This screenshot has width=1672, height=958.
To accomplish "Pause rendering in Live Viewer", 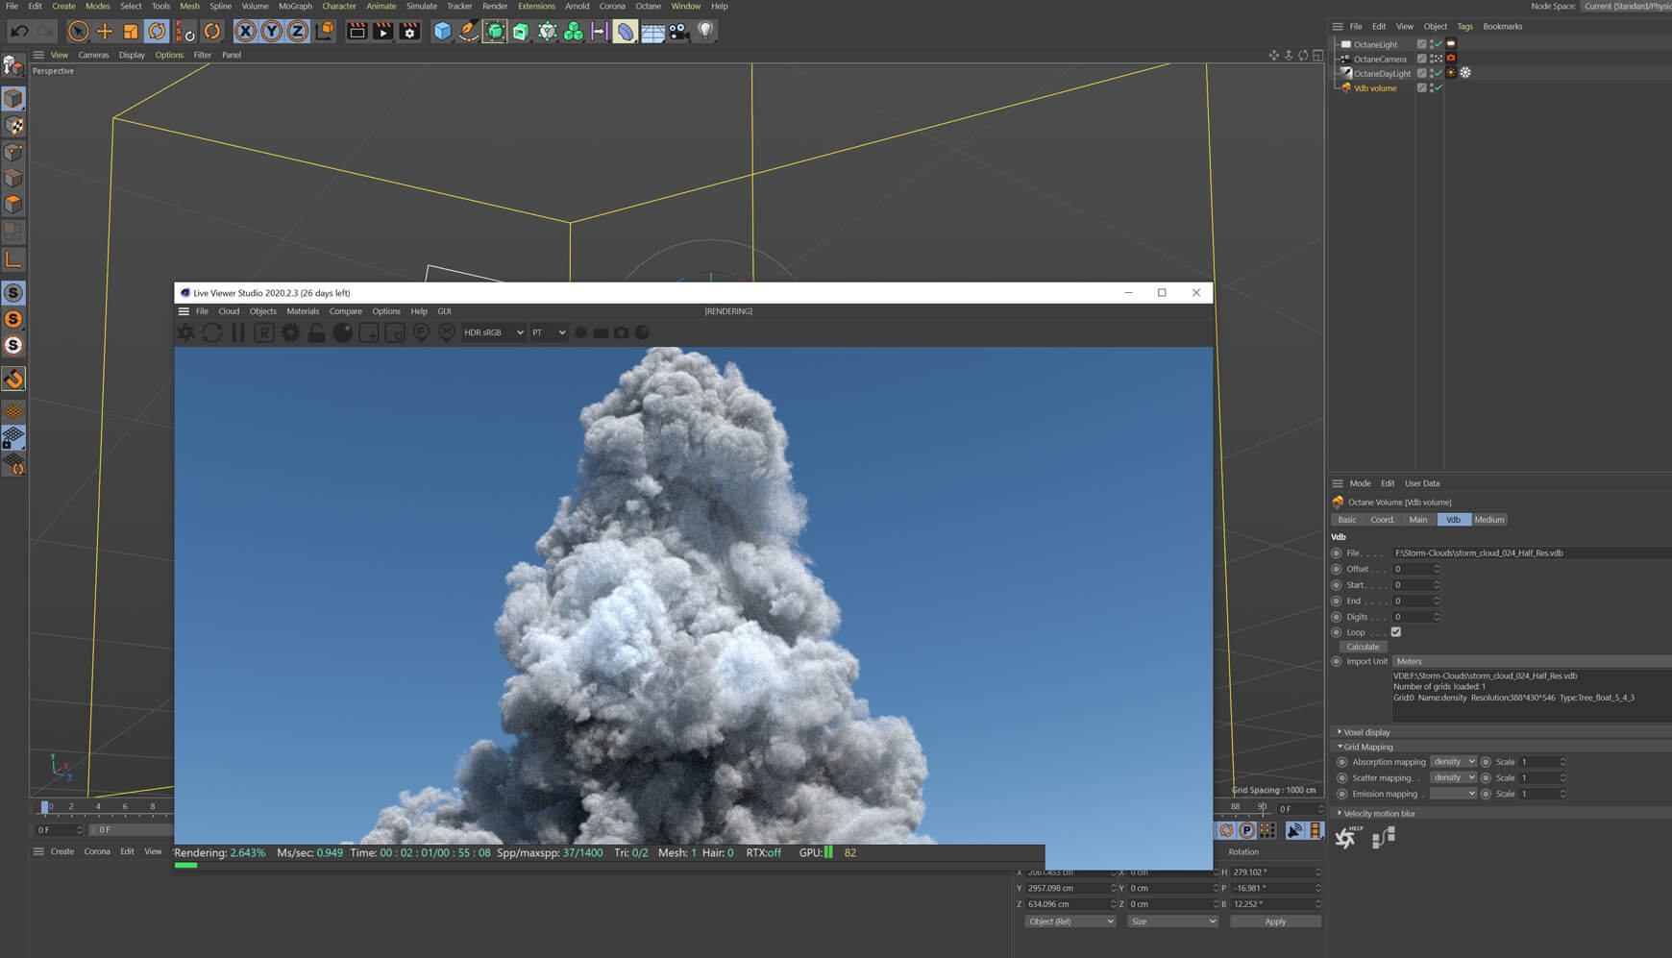I will (237, 332).
